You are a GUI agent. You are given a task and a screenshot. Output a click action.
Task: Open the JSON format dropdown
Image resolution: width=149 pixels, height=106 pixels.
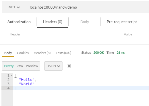click(53, 66)
